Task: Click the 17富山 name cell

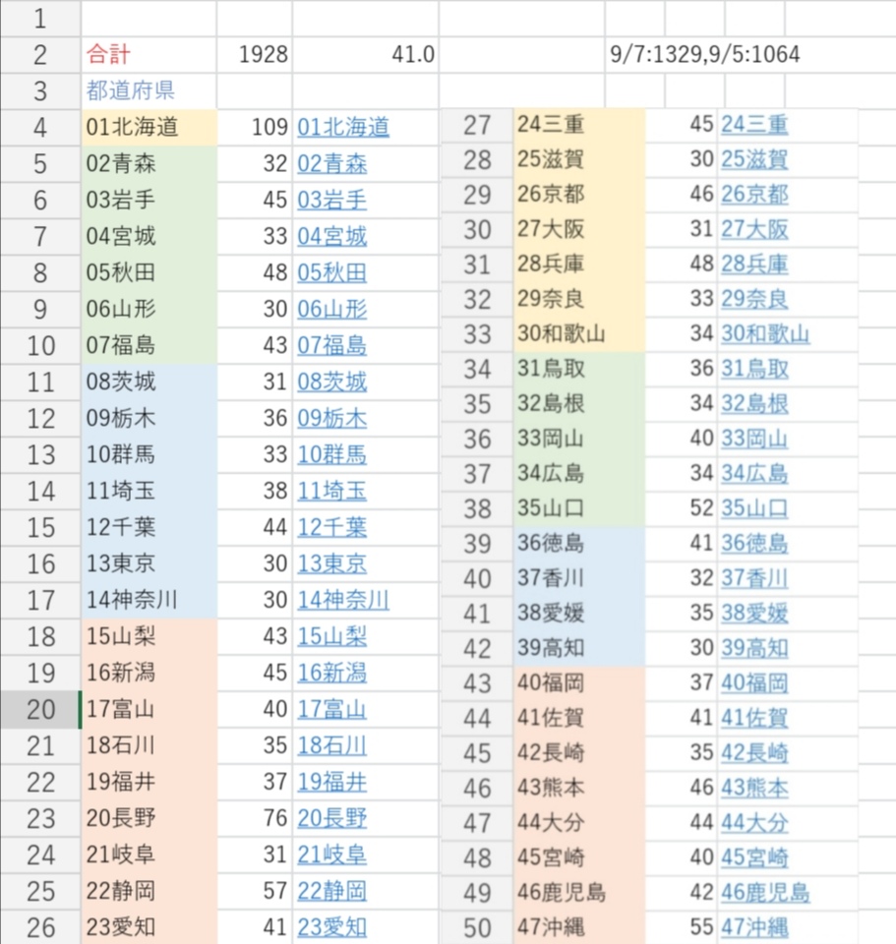Action: click(x=148, y=709)
